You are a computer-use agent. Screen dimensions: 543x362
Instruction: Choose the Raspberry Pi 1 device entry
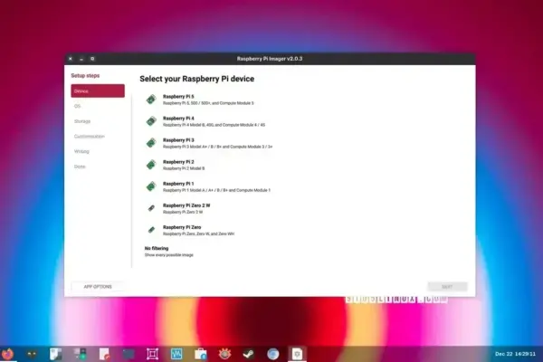point(305,186)
